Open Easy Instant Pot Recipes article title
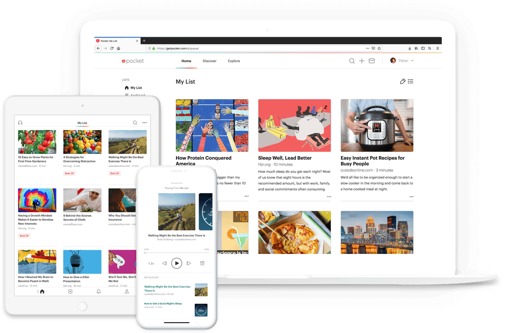The height and width of the screenshot is (333, 507). point(372,161)
